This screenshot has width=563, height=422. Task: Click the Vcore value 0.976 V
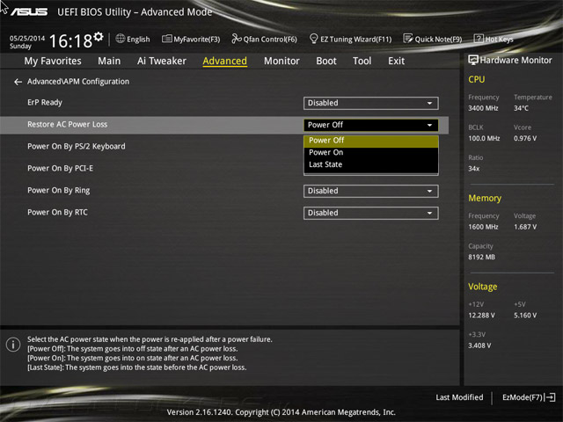[x=525, y=138]
